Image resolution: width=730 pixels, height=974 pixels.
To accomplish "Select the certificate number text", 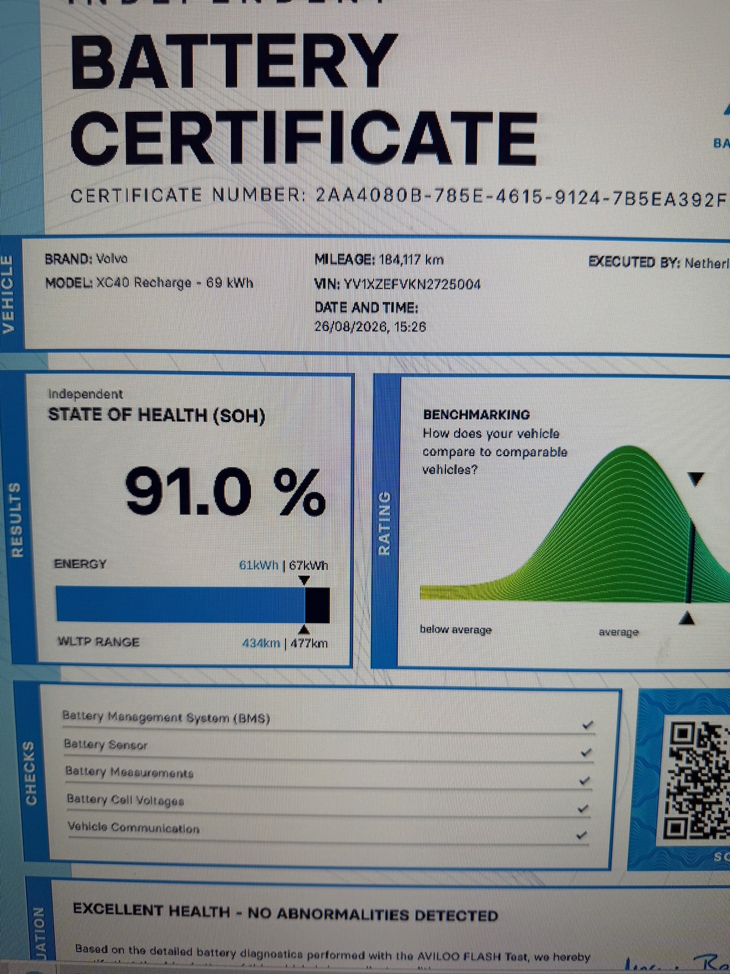I will (399, 196).
